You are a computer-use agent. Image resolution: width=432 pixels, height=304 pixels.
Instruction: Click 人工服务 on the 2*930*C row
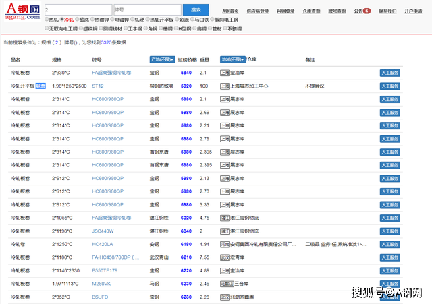point(390,73)
